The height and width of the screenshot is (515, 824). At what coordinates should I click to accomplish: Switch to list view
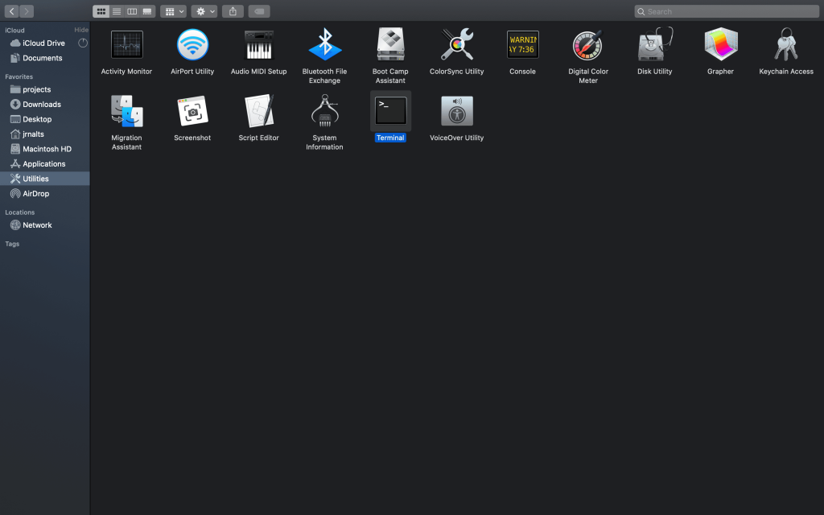click(x=117, y=11)
